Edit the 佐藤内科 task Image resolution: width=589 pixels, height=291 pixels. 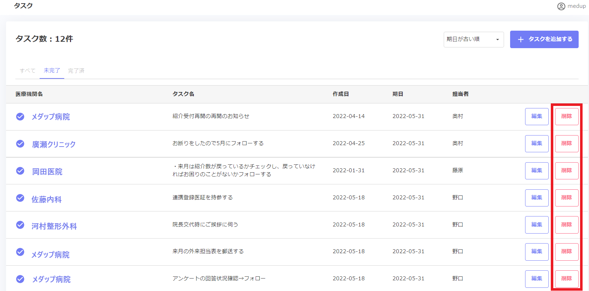[x=537, y=198]
